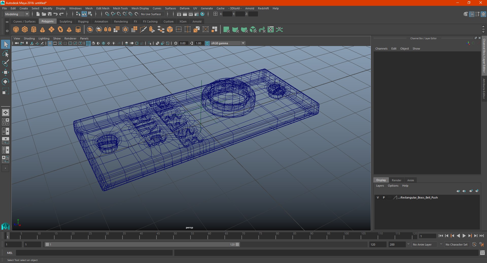The height and width of the screenshot is (263, 487).
Task: Click the Open Scene folder icon
Action: (x=44, y=14)
